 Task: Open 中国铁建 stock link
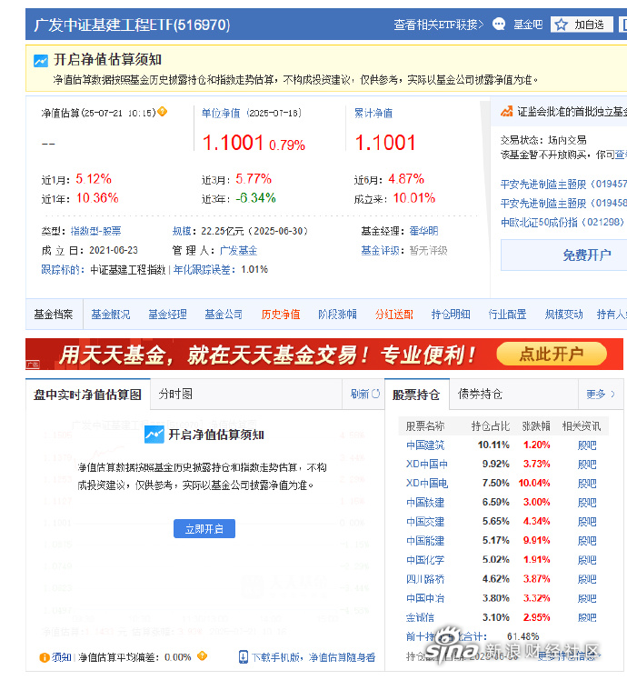(425, 502)
